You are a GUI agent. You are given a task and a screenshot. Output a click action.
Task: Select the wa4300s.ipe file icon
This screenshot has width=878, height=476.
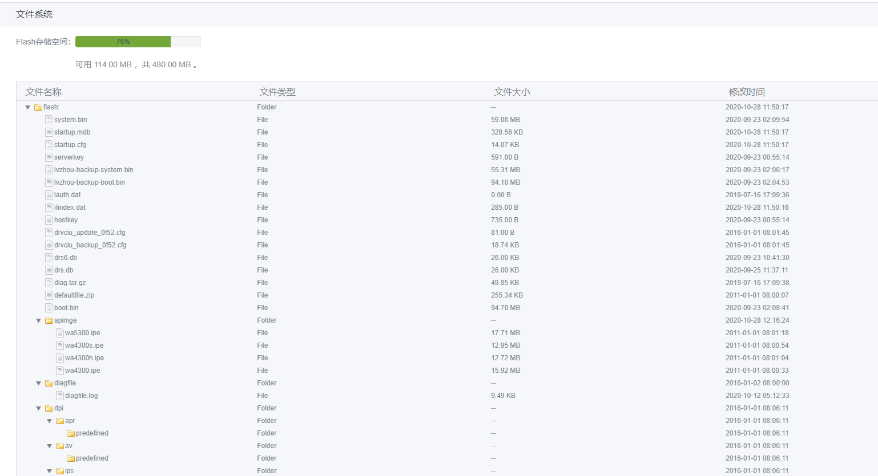click(x=60, y=345)
